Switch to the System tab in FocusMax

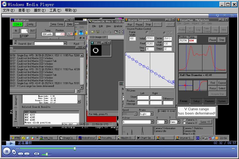pyautogui.click(x=222, y=101)
